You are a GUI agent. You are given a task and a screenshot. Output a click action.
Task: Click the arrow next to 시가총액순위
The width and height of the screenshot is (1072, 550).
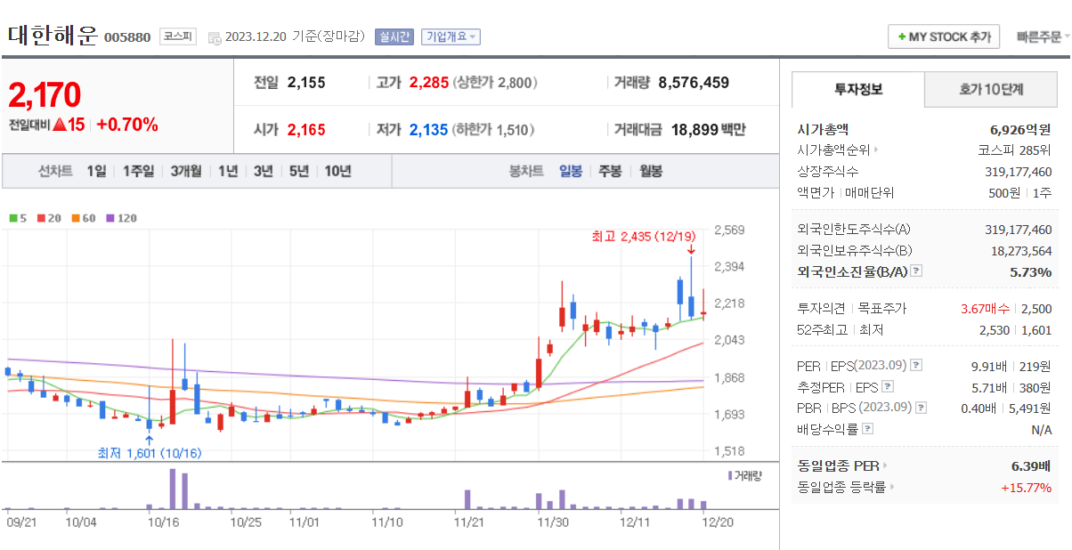[876, 150]
